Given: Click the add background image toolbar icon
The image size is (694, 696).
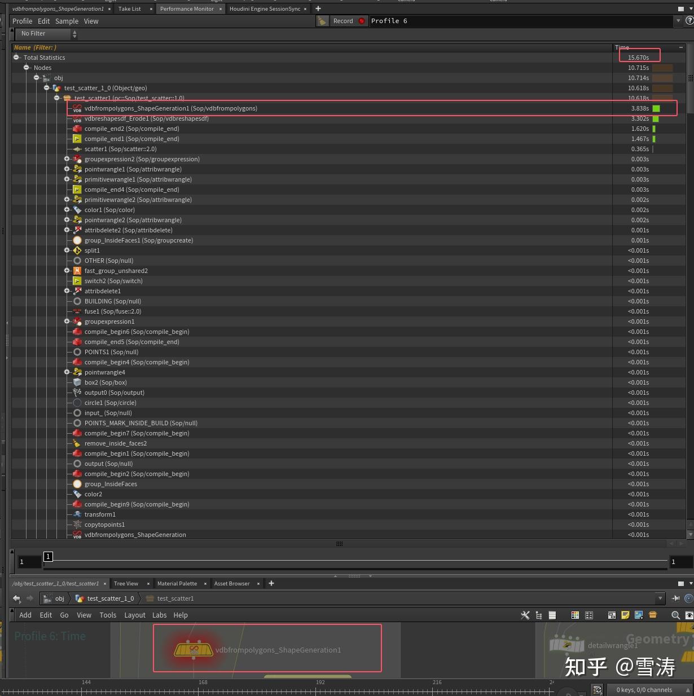Looking at the screenshot, I should pos(639,615).
